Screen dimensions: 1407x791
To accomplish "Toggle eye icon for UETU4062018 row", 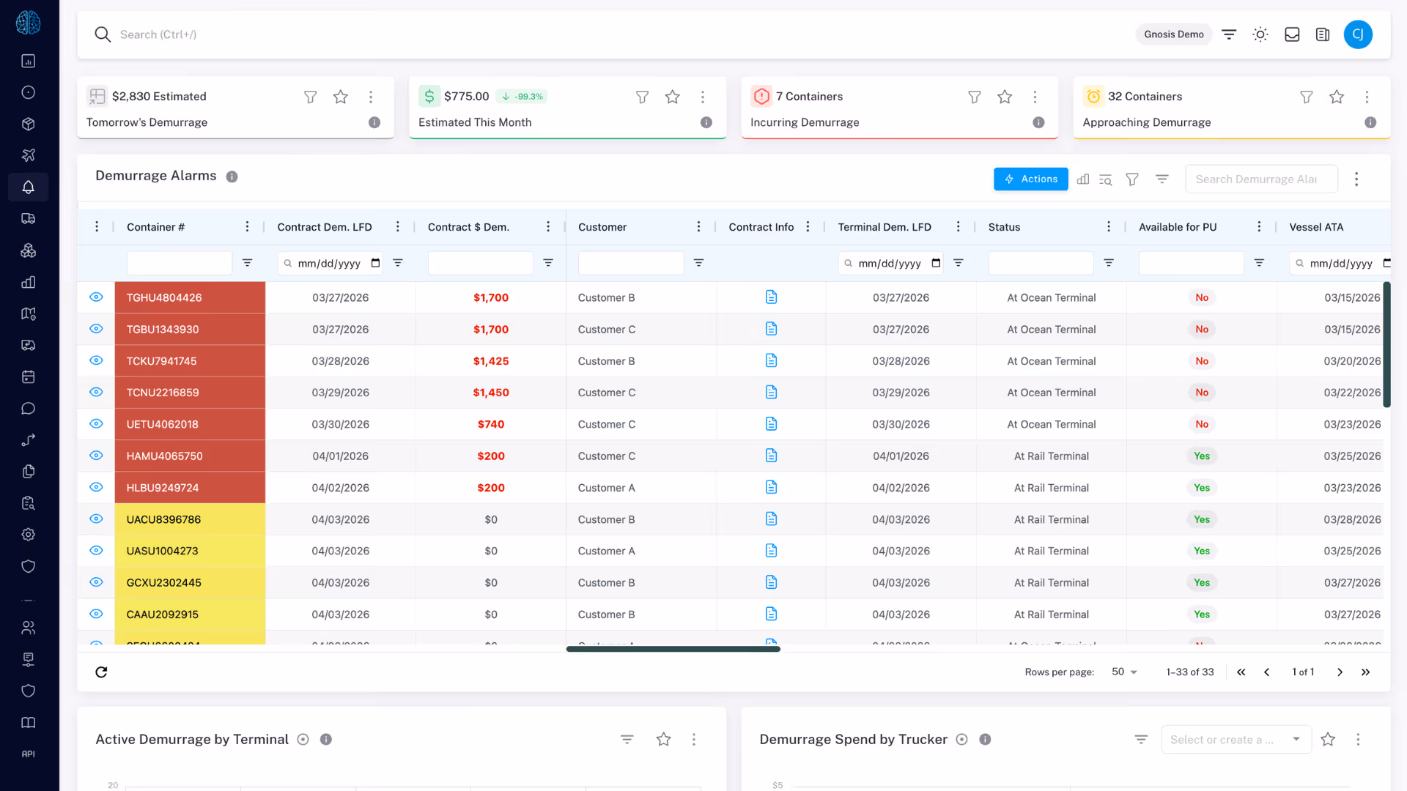I will (96, 423).
